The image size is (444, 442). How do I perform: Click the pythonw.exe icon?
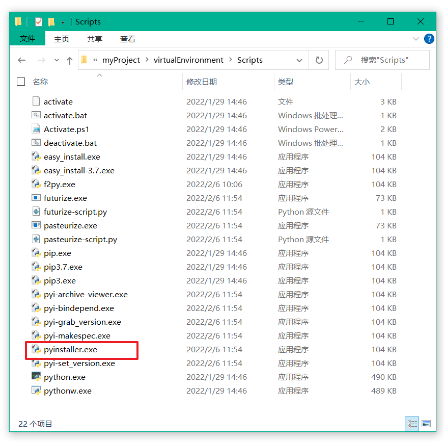tap(36, 391)
